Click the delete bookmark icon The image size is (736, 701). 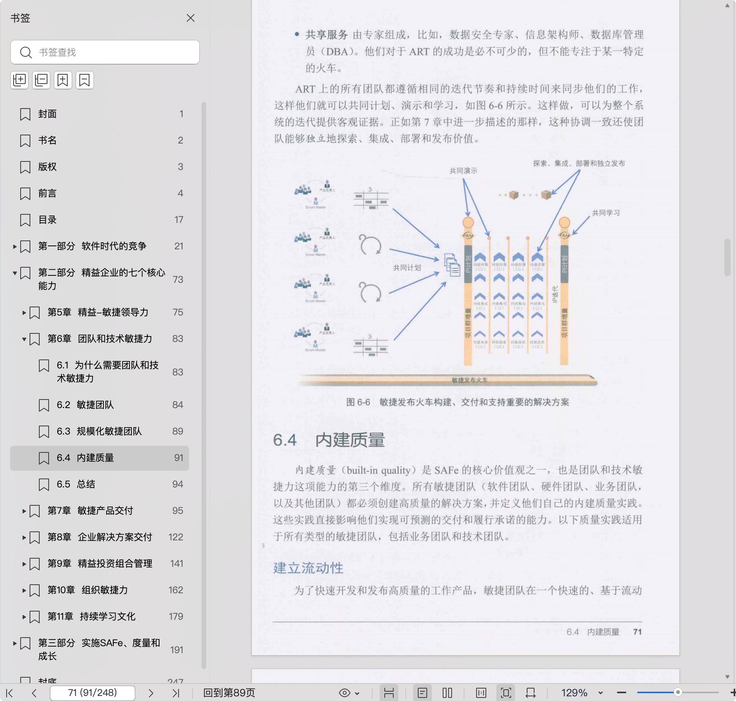coord(84,80)
